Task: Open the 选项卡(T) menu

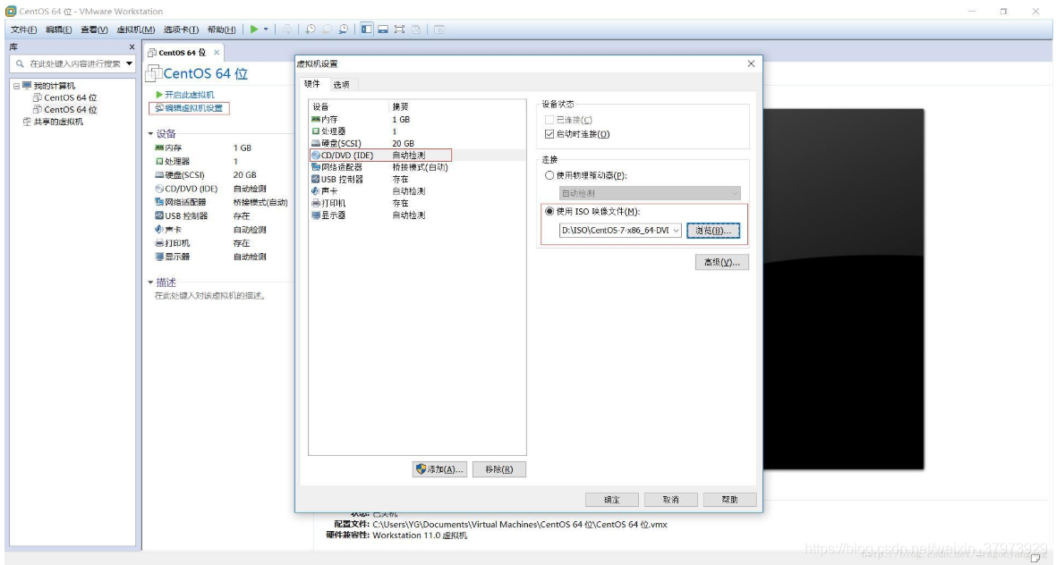Action: 181,30
